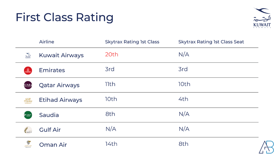Image resolution: width=274 pixels, height=154 pixels.
Task: Select the First Class Rating title
Action: click(64, 17)
